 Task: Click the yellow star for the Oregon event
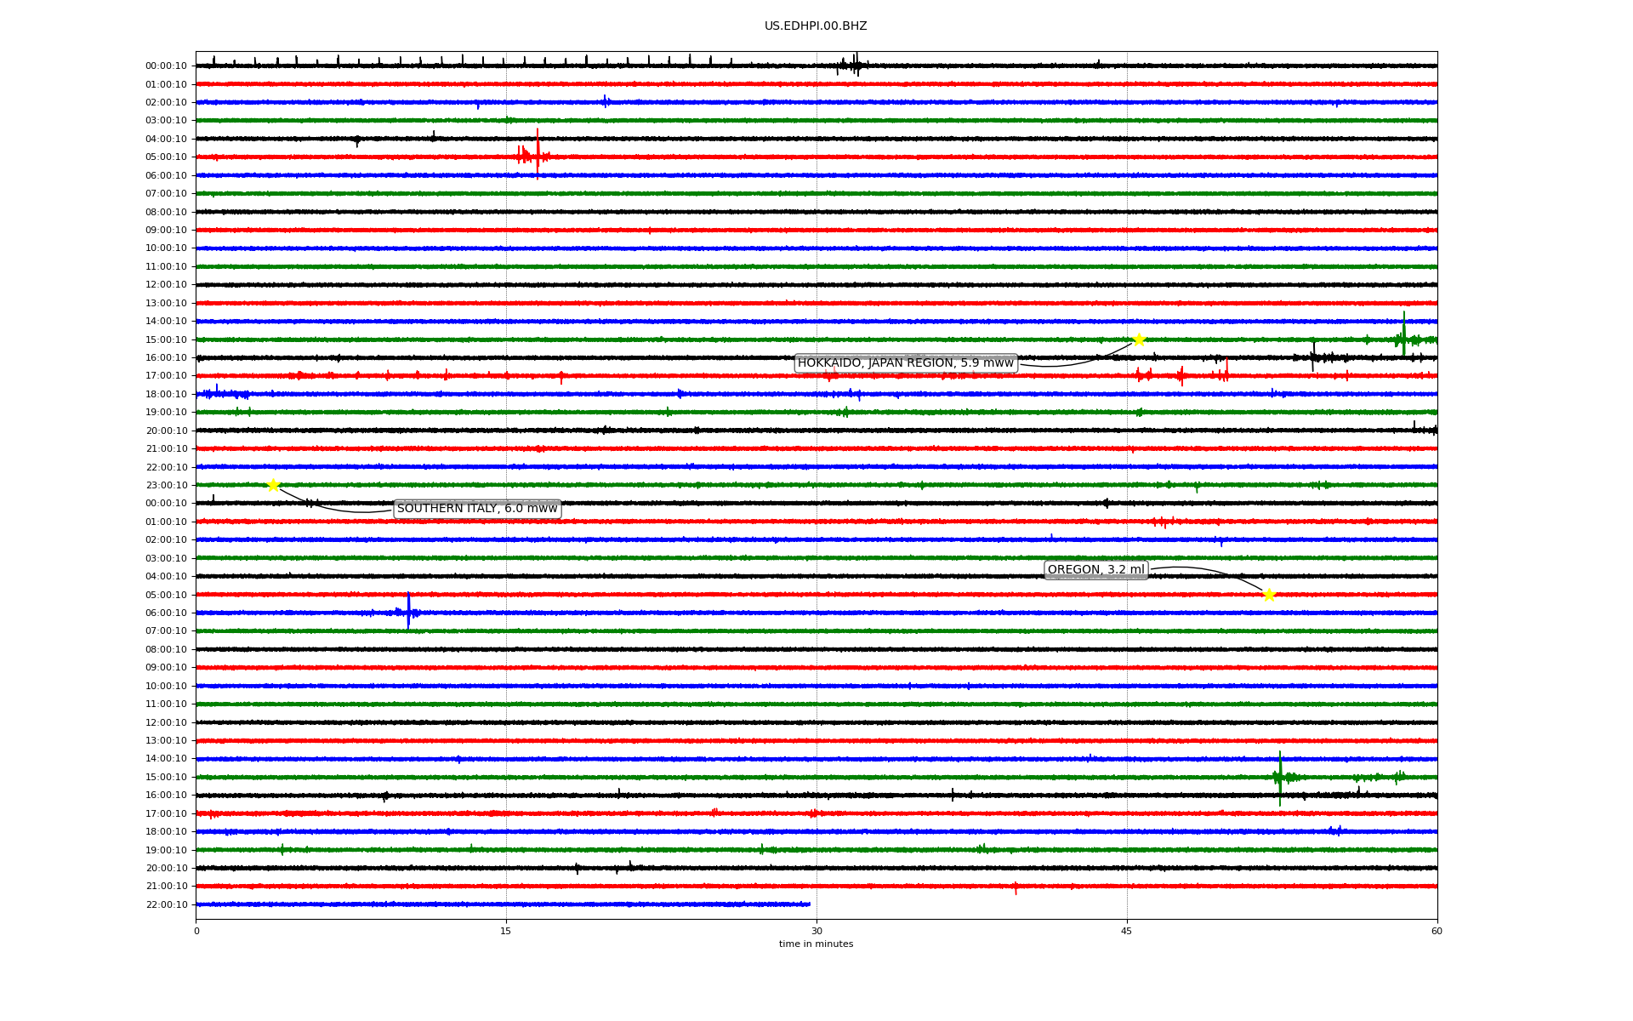[1269, 595]
